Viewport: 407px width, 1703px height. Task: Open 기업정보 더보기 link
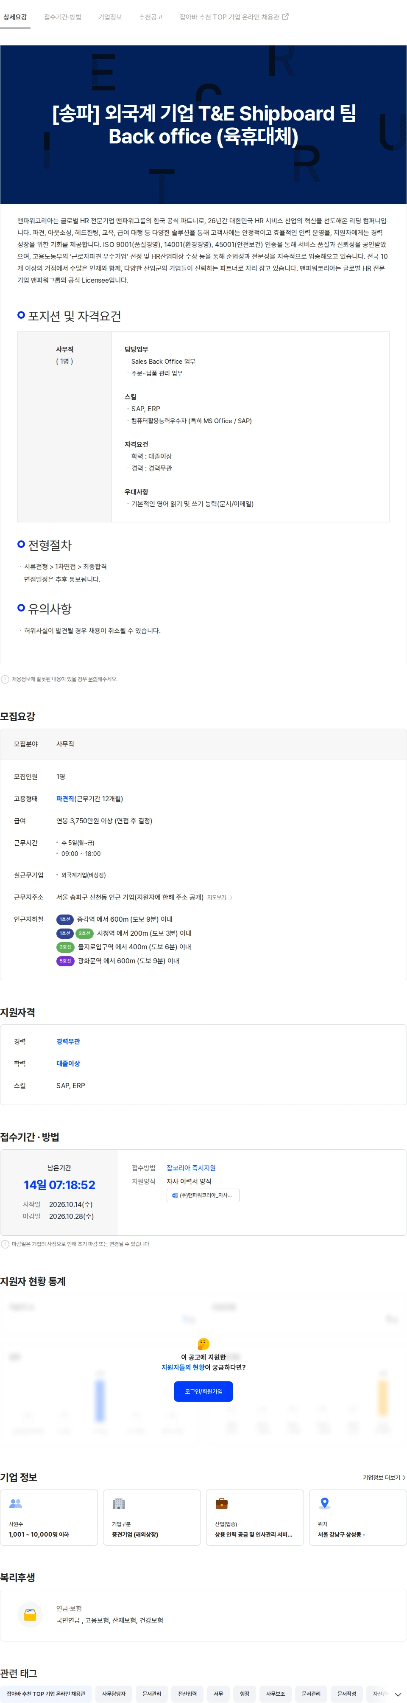(384, 1478)
